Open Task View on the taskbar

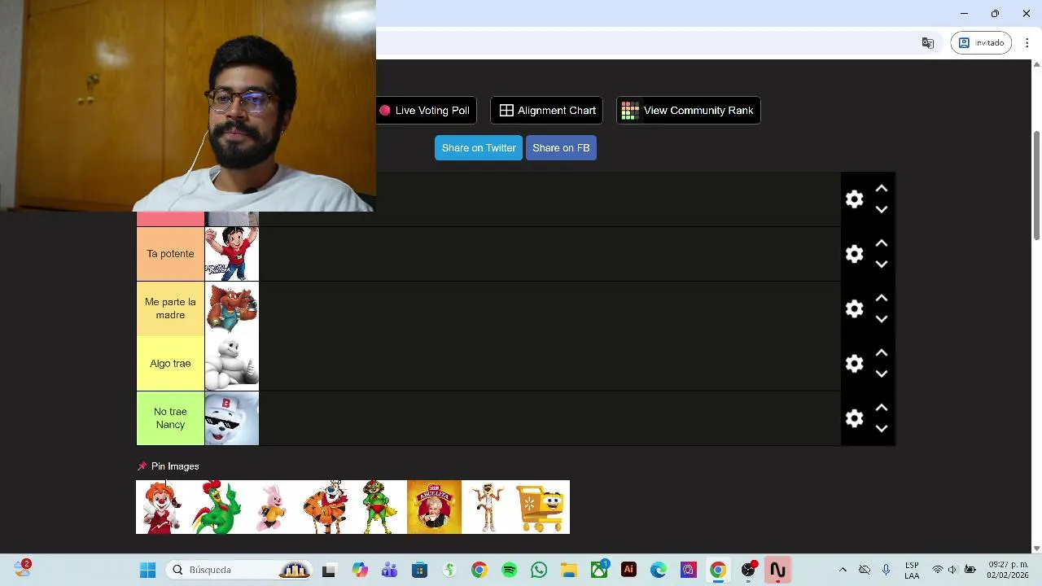pos(329,570)
